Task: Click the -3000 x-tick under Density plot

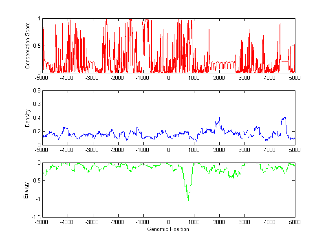Action: click(93, 150)
